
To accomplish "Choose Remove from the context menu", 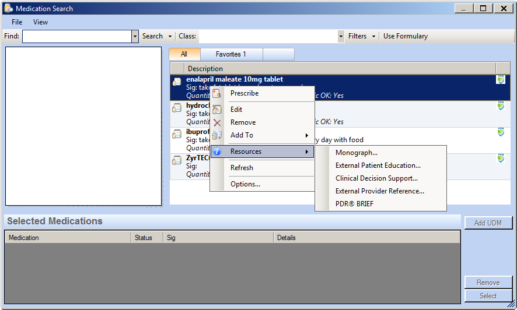I will pyautogui.click(x=243, y=122).
